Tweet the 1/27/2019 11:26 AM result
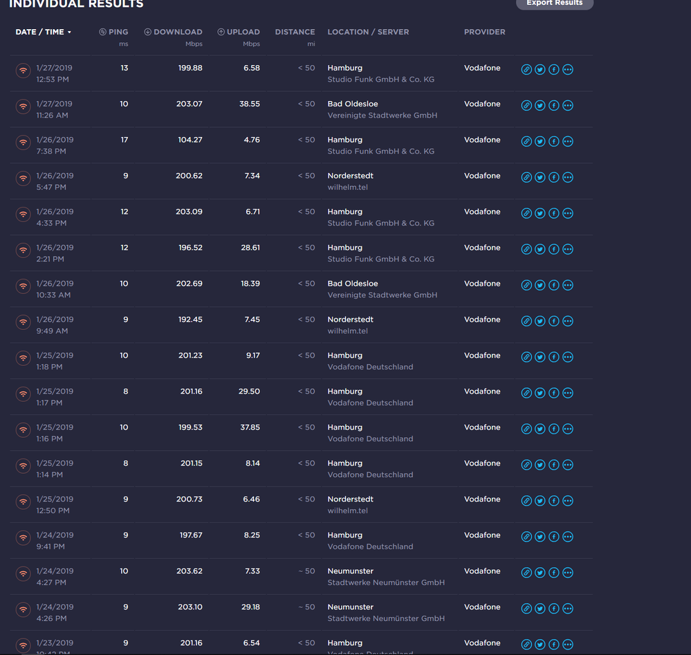Viewport: 691px width, 655px height. pyautogui.click(x=540, y=105)
